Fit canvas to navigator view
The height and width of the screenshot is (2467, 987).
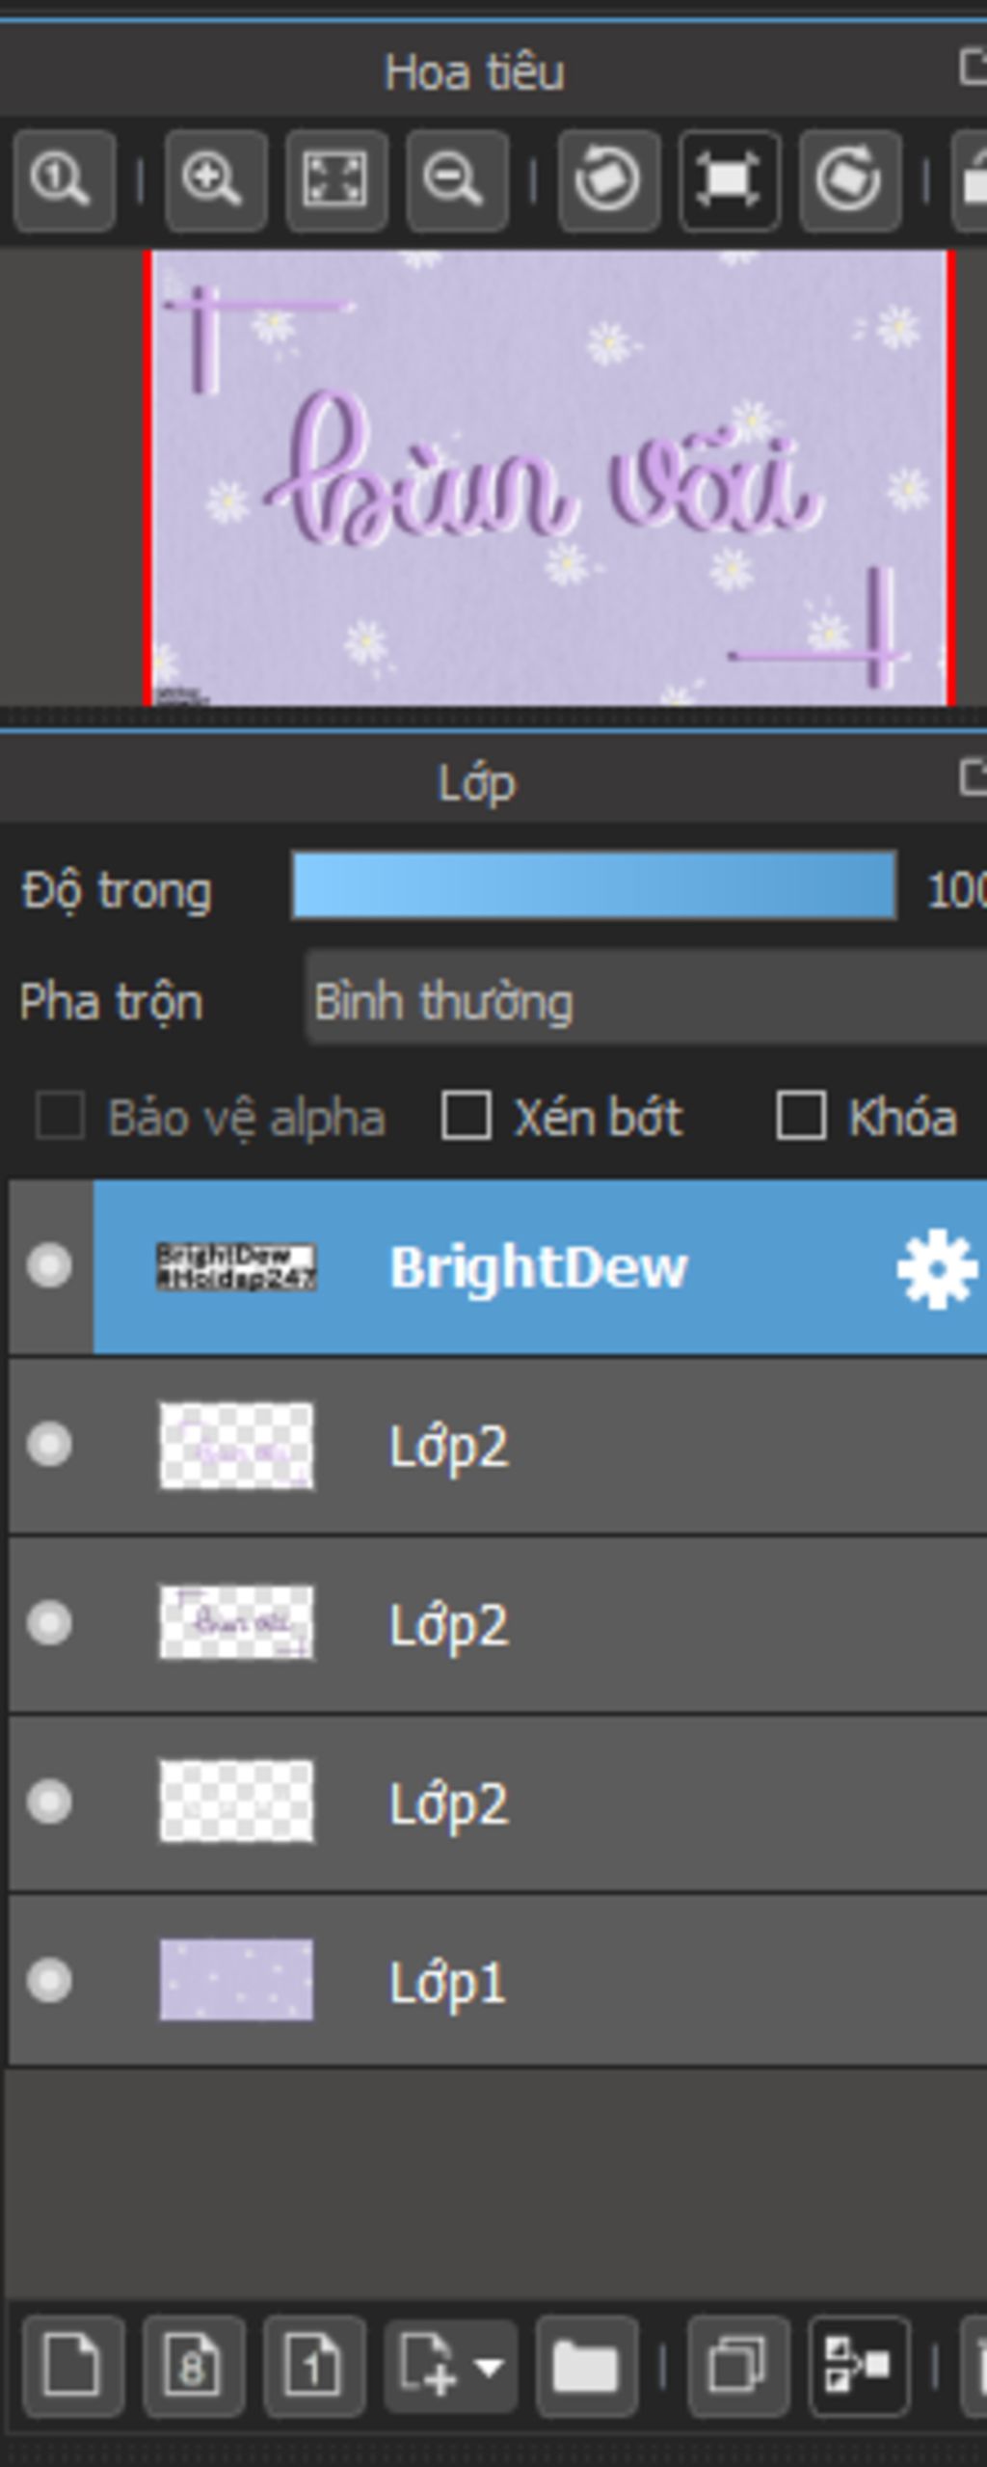pyautogui.click(x=336, y=180)
